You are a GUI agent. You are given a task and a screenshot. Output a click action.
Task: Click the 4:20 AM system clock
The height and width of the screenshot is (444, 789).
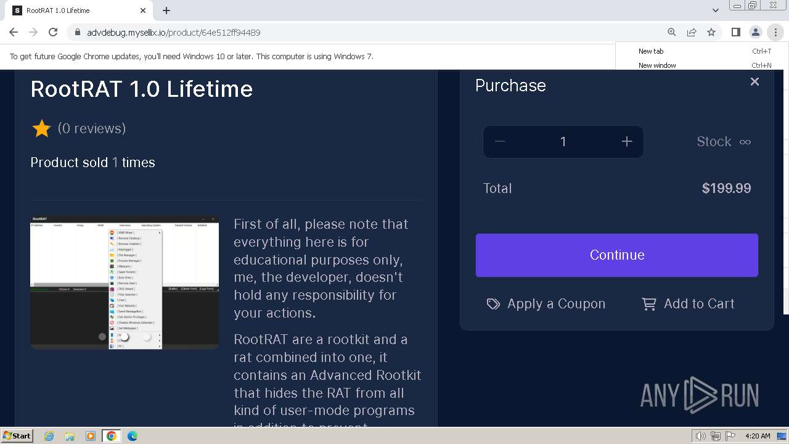[x=758, y=436]
